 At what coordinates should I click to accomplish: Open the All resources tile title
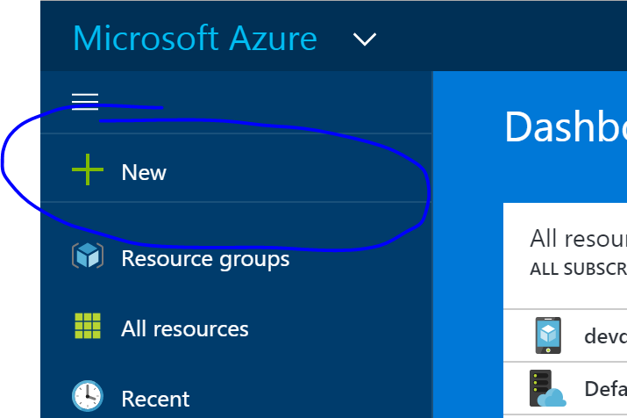click(578, 238)
